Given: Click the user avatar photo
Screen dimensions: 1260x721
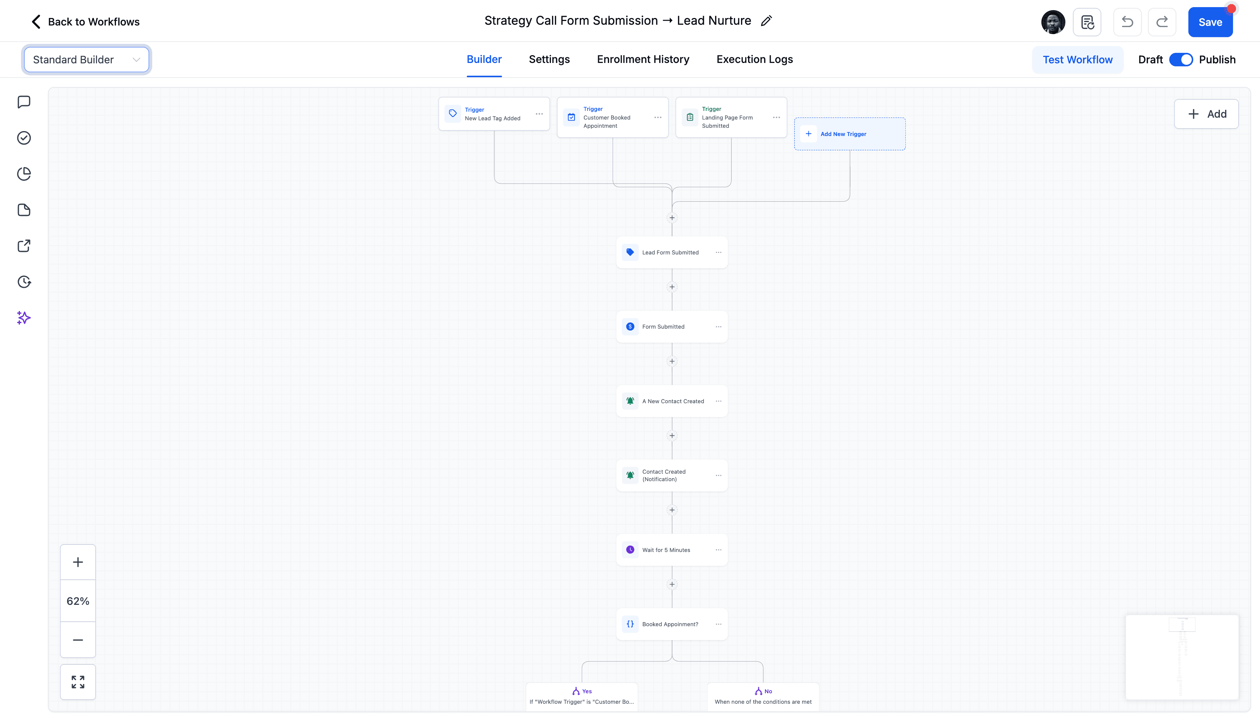Looking at the screenshot, I should [x=1053, y=22].
